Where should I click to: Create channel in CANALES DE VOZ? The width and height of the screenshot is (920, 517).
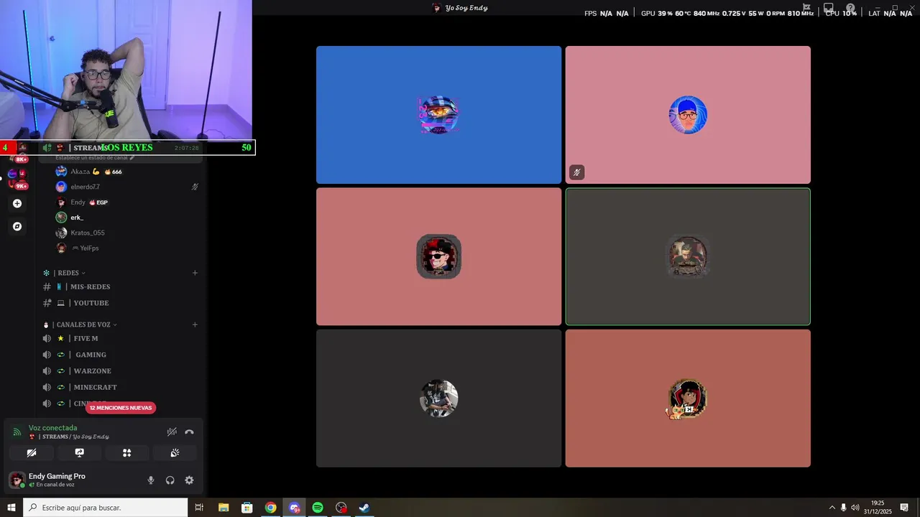tap(195, 325)
